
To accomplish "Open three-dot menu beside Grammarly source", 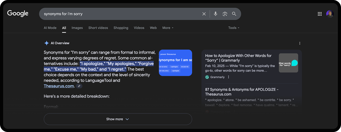I will pyautogui.click(x=228, y=77).
